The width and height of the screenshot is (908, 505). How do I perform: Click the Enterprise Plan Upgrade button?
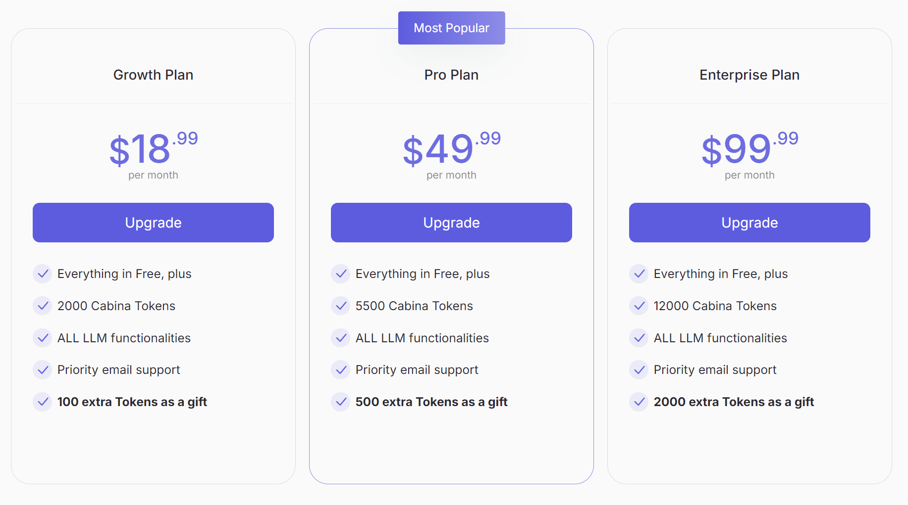(749, 223)
